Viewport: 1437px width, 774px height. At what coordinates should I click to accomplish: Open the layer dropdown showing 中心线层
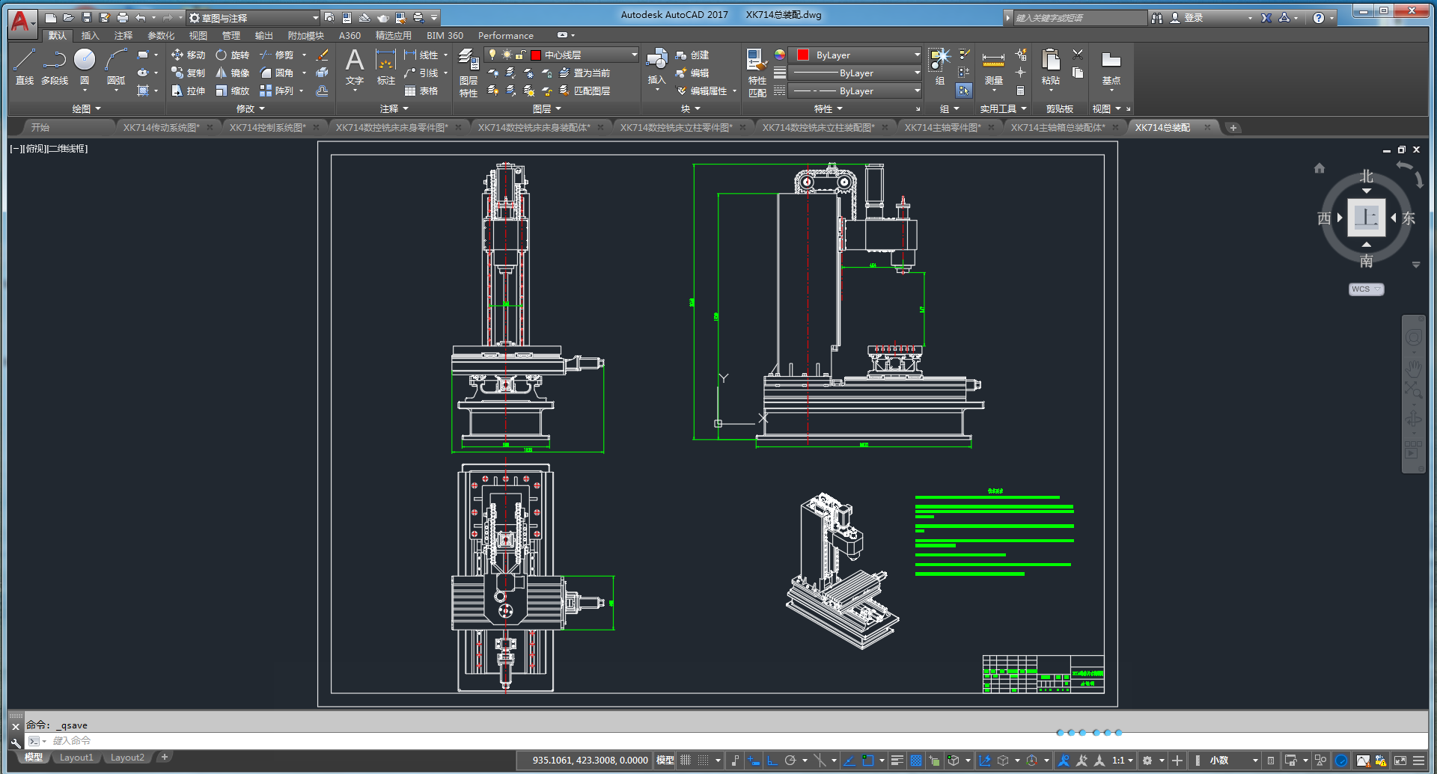pyautogui.click(x=562, y=55)
